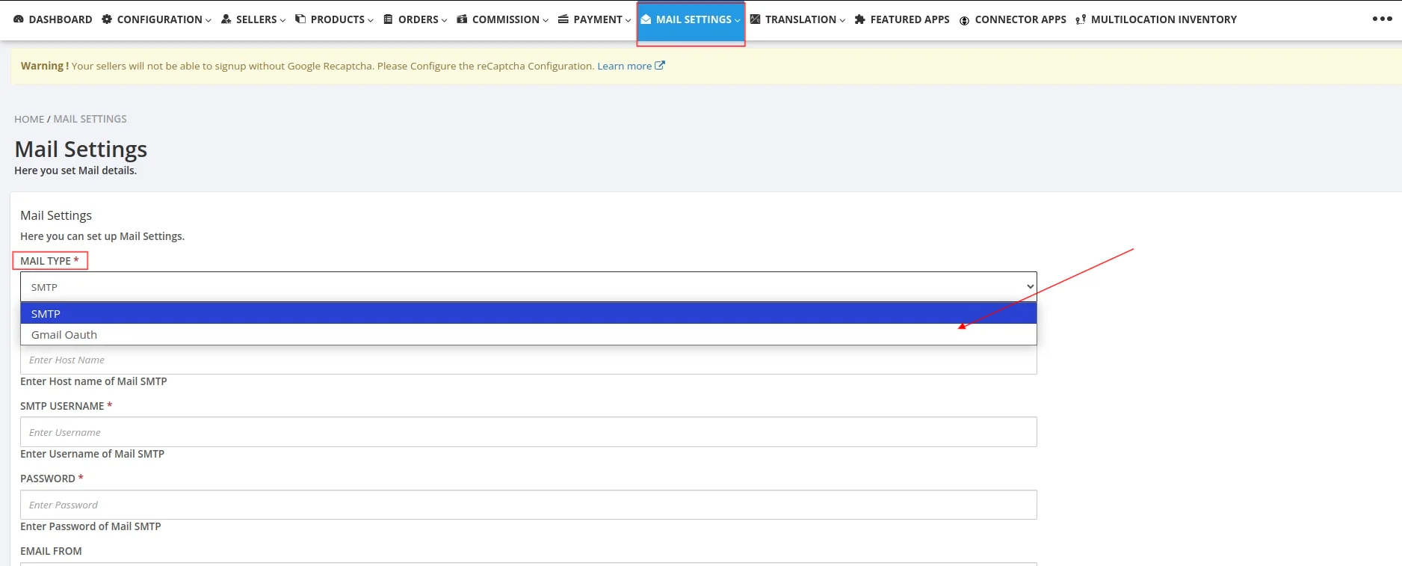Screen dimensions: 1402x566
Task: Click the MAIL TYPE label
Action: [49, 261]
